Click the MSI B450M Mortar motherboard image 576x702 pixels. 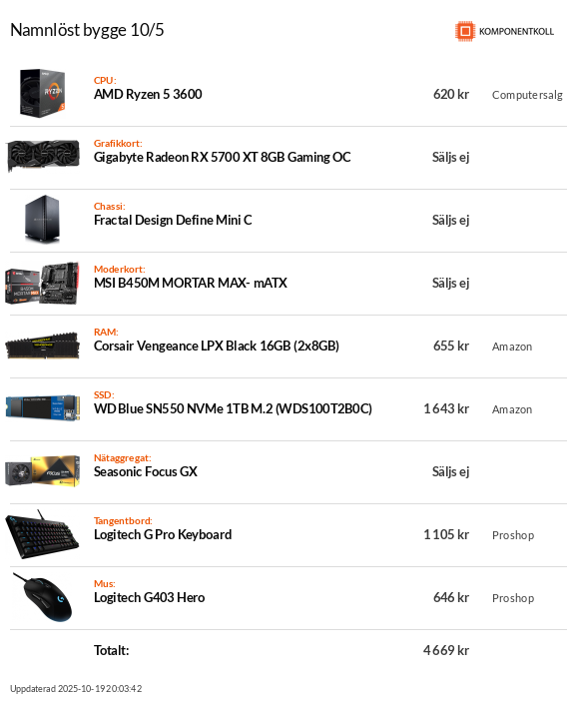43,283
